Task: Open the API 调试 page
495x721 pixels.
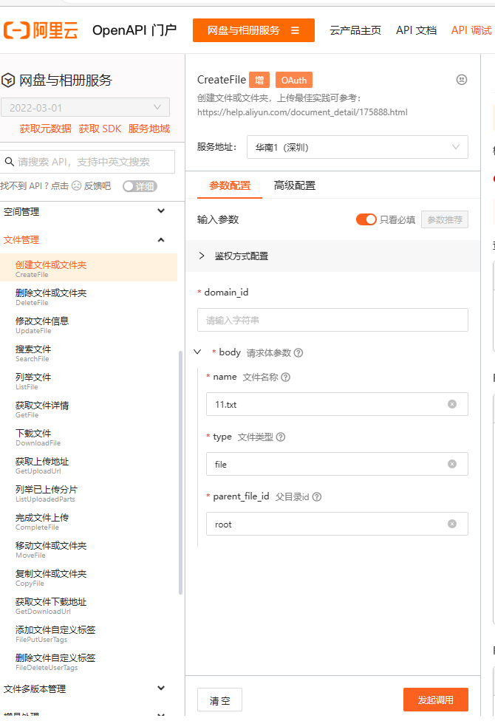Action: [x=471, y=30]
